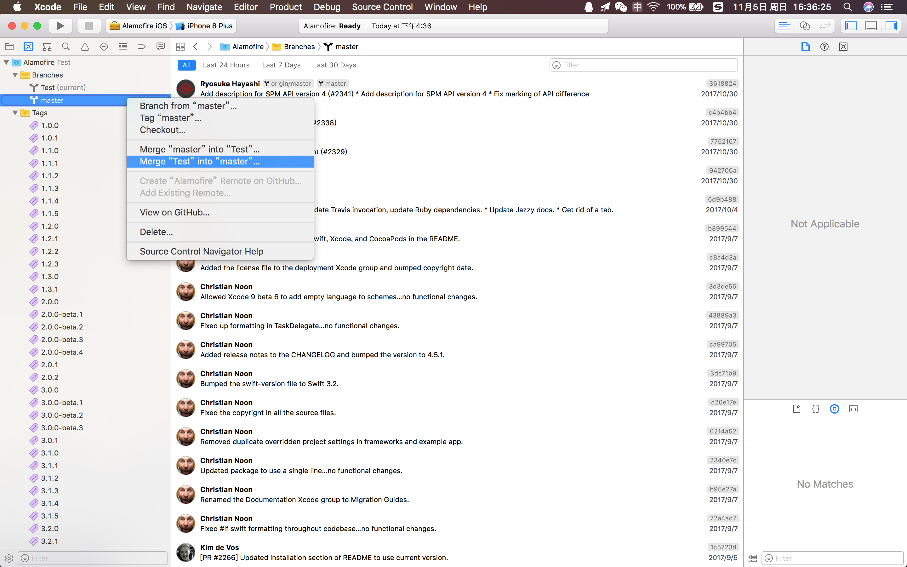Switch to Version editor double-arrow icon
Screen dimensions: 907x567
(x=825, y=26)
